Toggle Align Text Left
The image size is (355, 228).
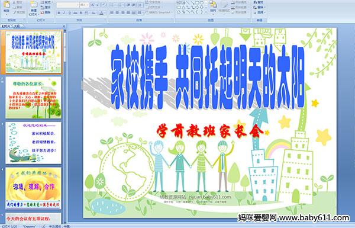click(x=112, y=12)
